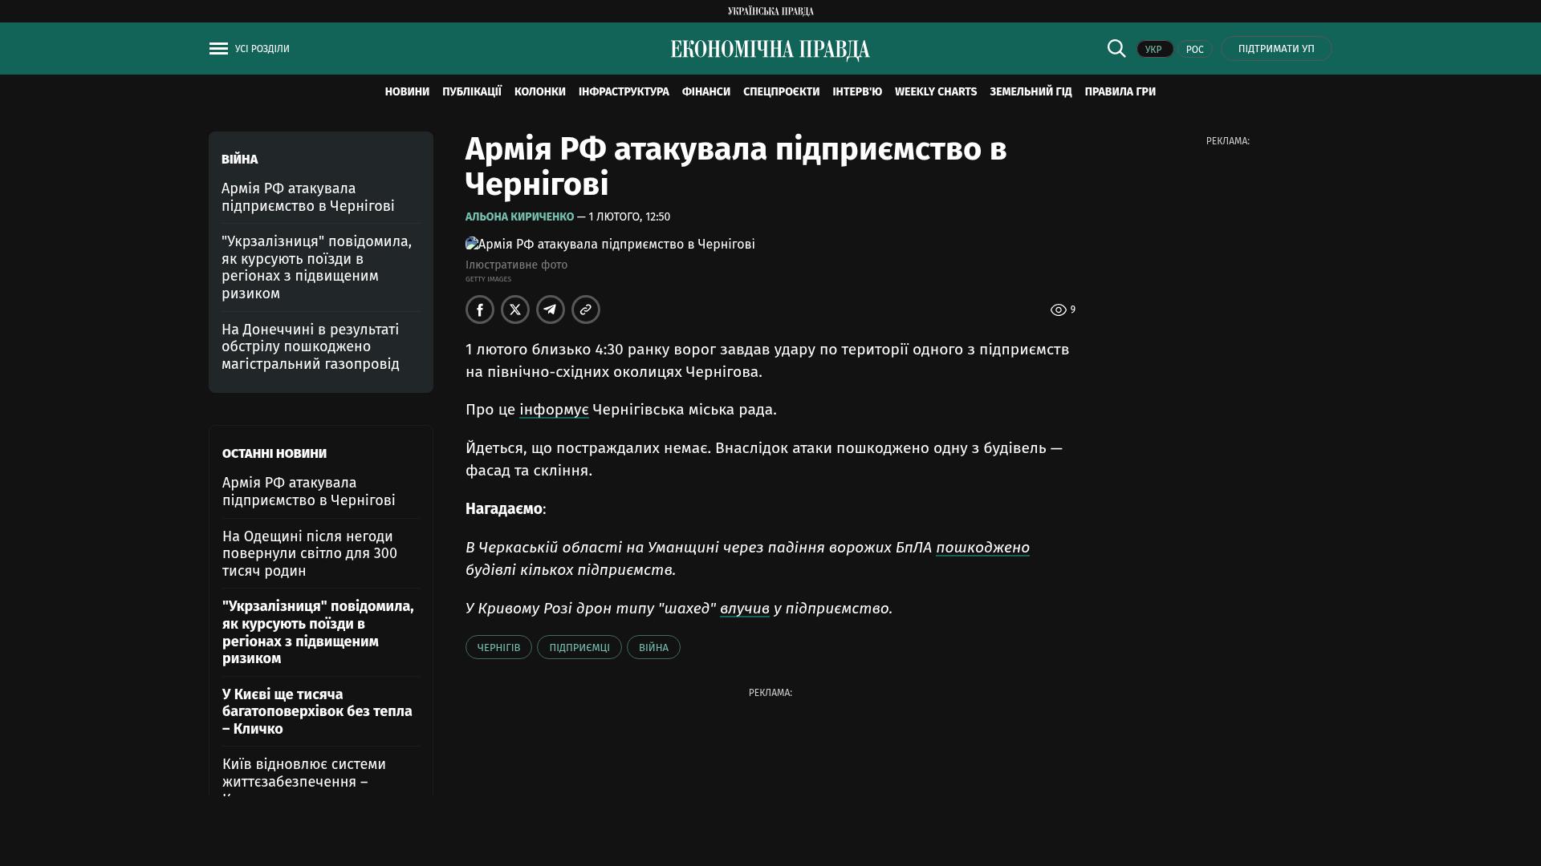Share article on Facebook
The image size is (1541, 866).
[x=480, y=310]
